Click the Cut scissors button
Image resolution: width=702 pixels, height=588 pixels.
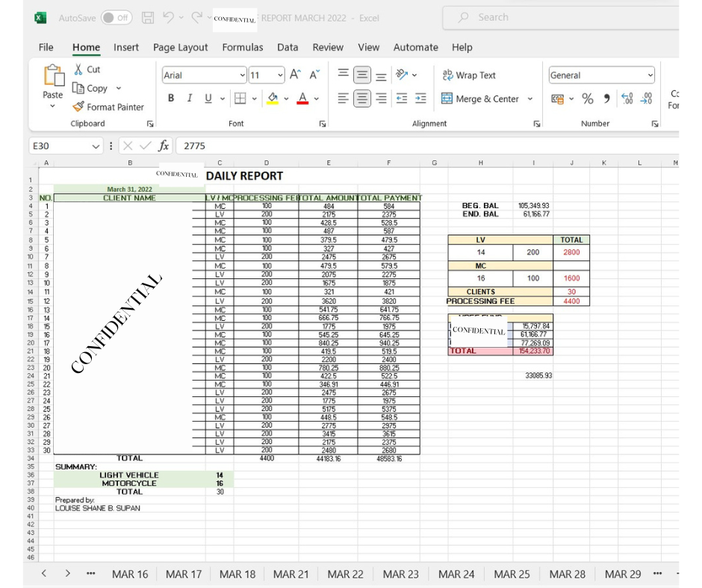click(x=87, y=69)
